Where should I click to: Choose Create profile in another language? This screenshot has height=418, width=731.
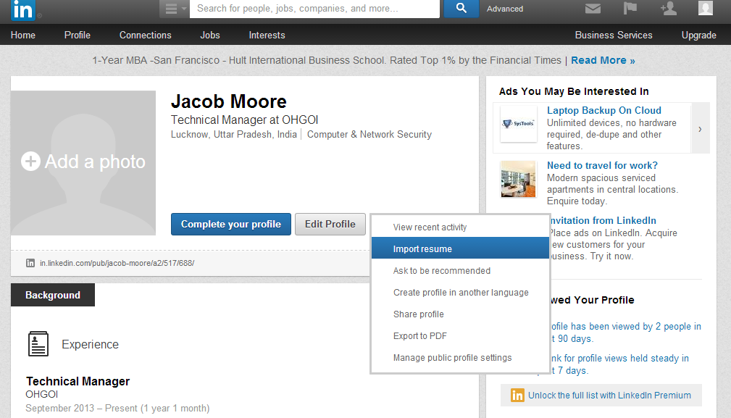pyautogui.click(x=461, y=292)
